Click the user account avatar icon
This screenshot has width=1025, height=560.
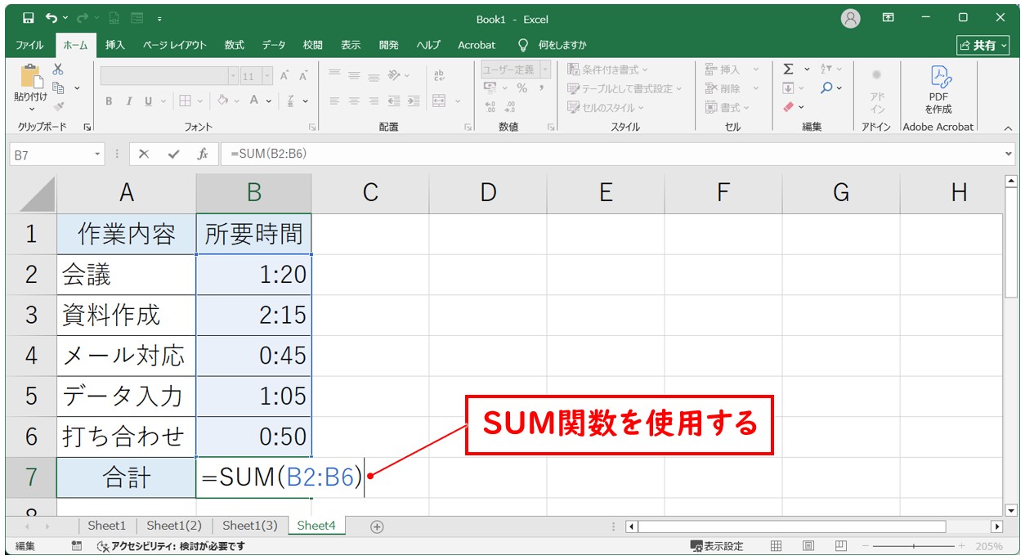point(851,18)
